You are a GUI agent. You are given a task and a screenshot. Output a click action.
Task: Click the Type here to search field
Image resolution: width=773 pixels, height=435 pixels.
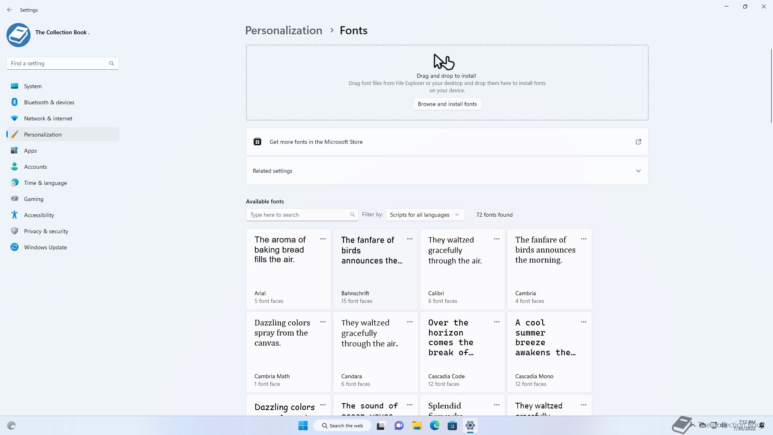pyautogui.click(x=302, y=215)
